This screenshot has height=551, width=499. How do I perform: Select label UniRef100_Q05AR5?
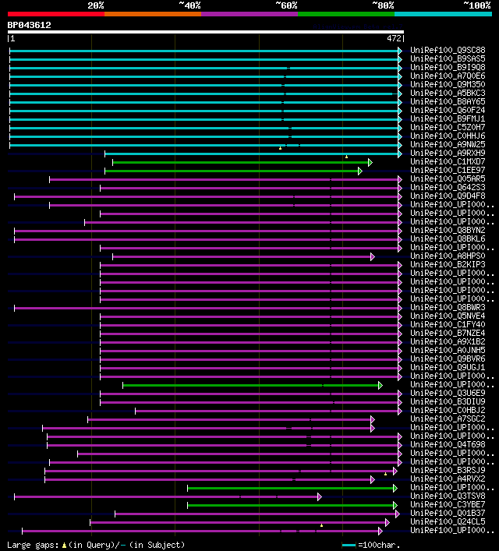[x=448, y=179]
